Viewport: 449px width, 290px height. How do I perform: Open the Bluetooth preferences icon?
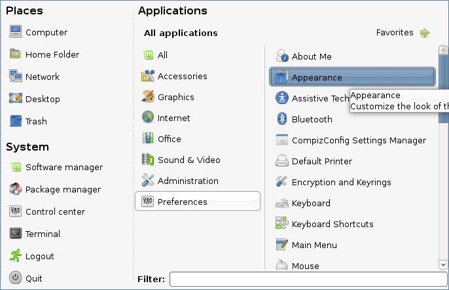coord(281,118)
